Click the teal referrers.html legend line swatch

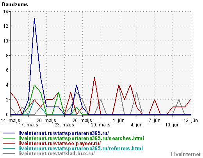tap(9, 148)
